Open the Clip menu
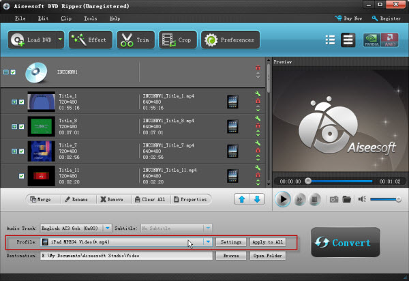The image size is (409, 281). click(66, 18)
